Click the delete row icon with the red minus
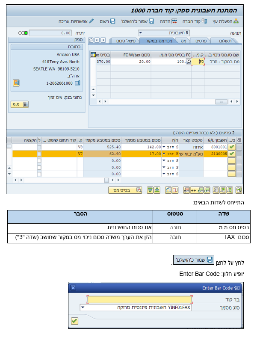 pos(186,190)
